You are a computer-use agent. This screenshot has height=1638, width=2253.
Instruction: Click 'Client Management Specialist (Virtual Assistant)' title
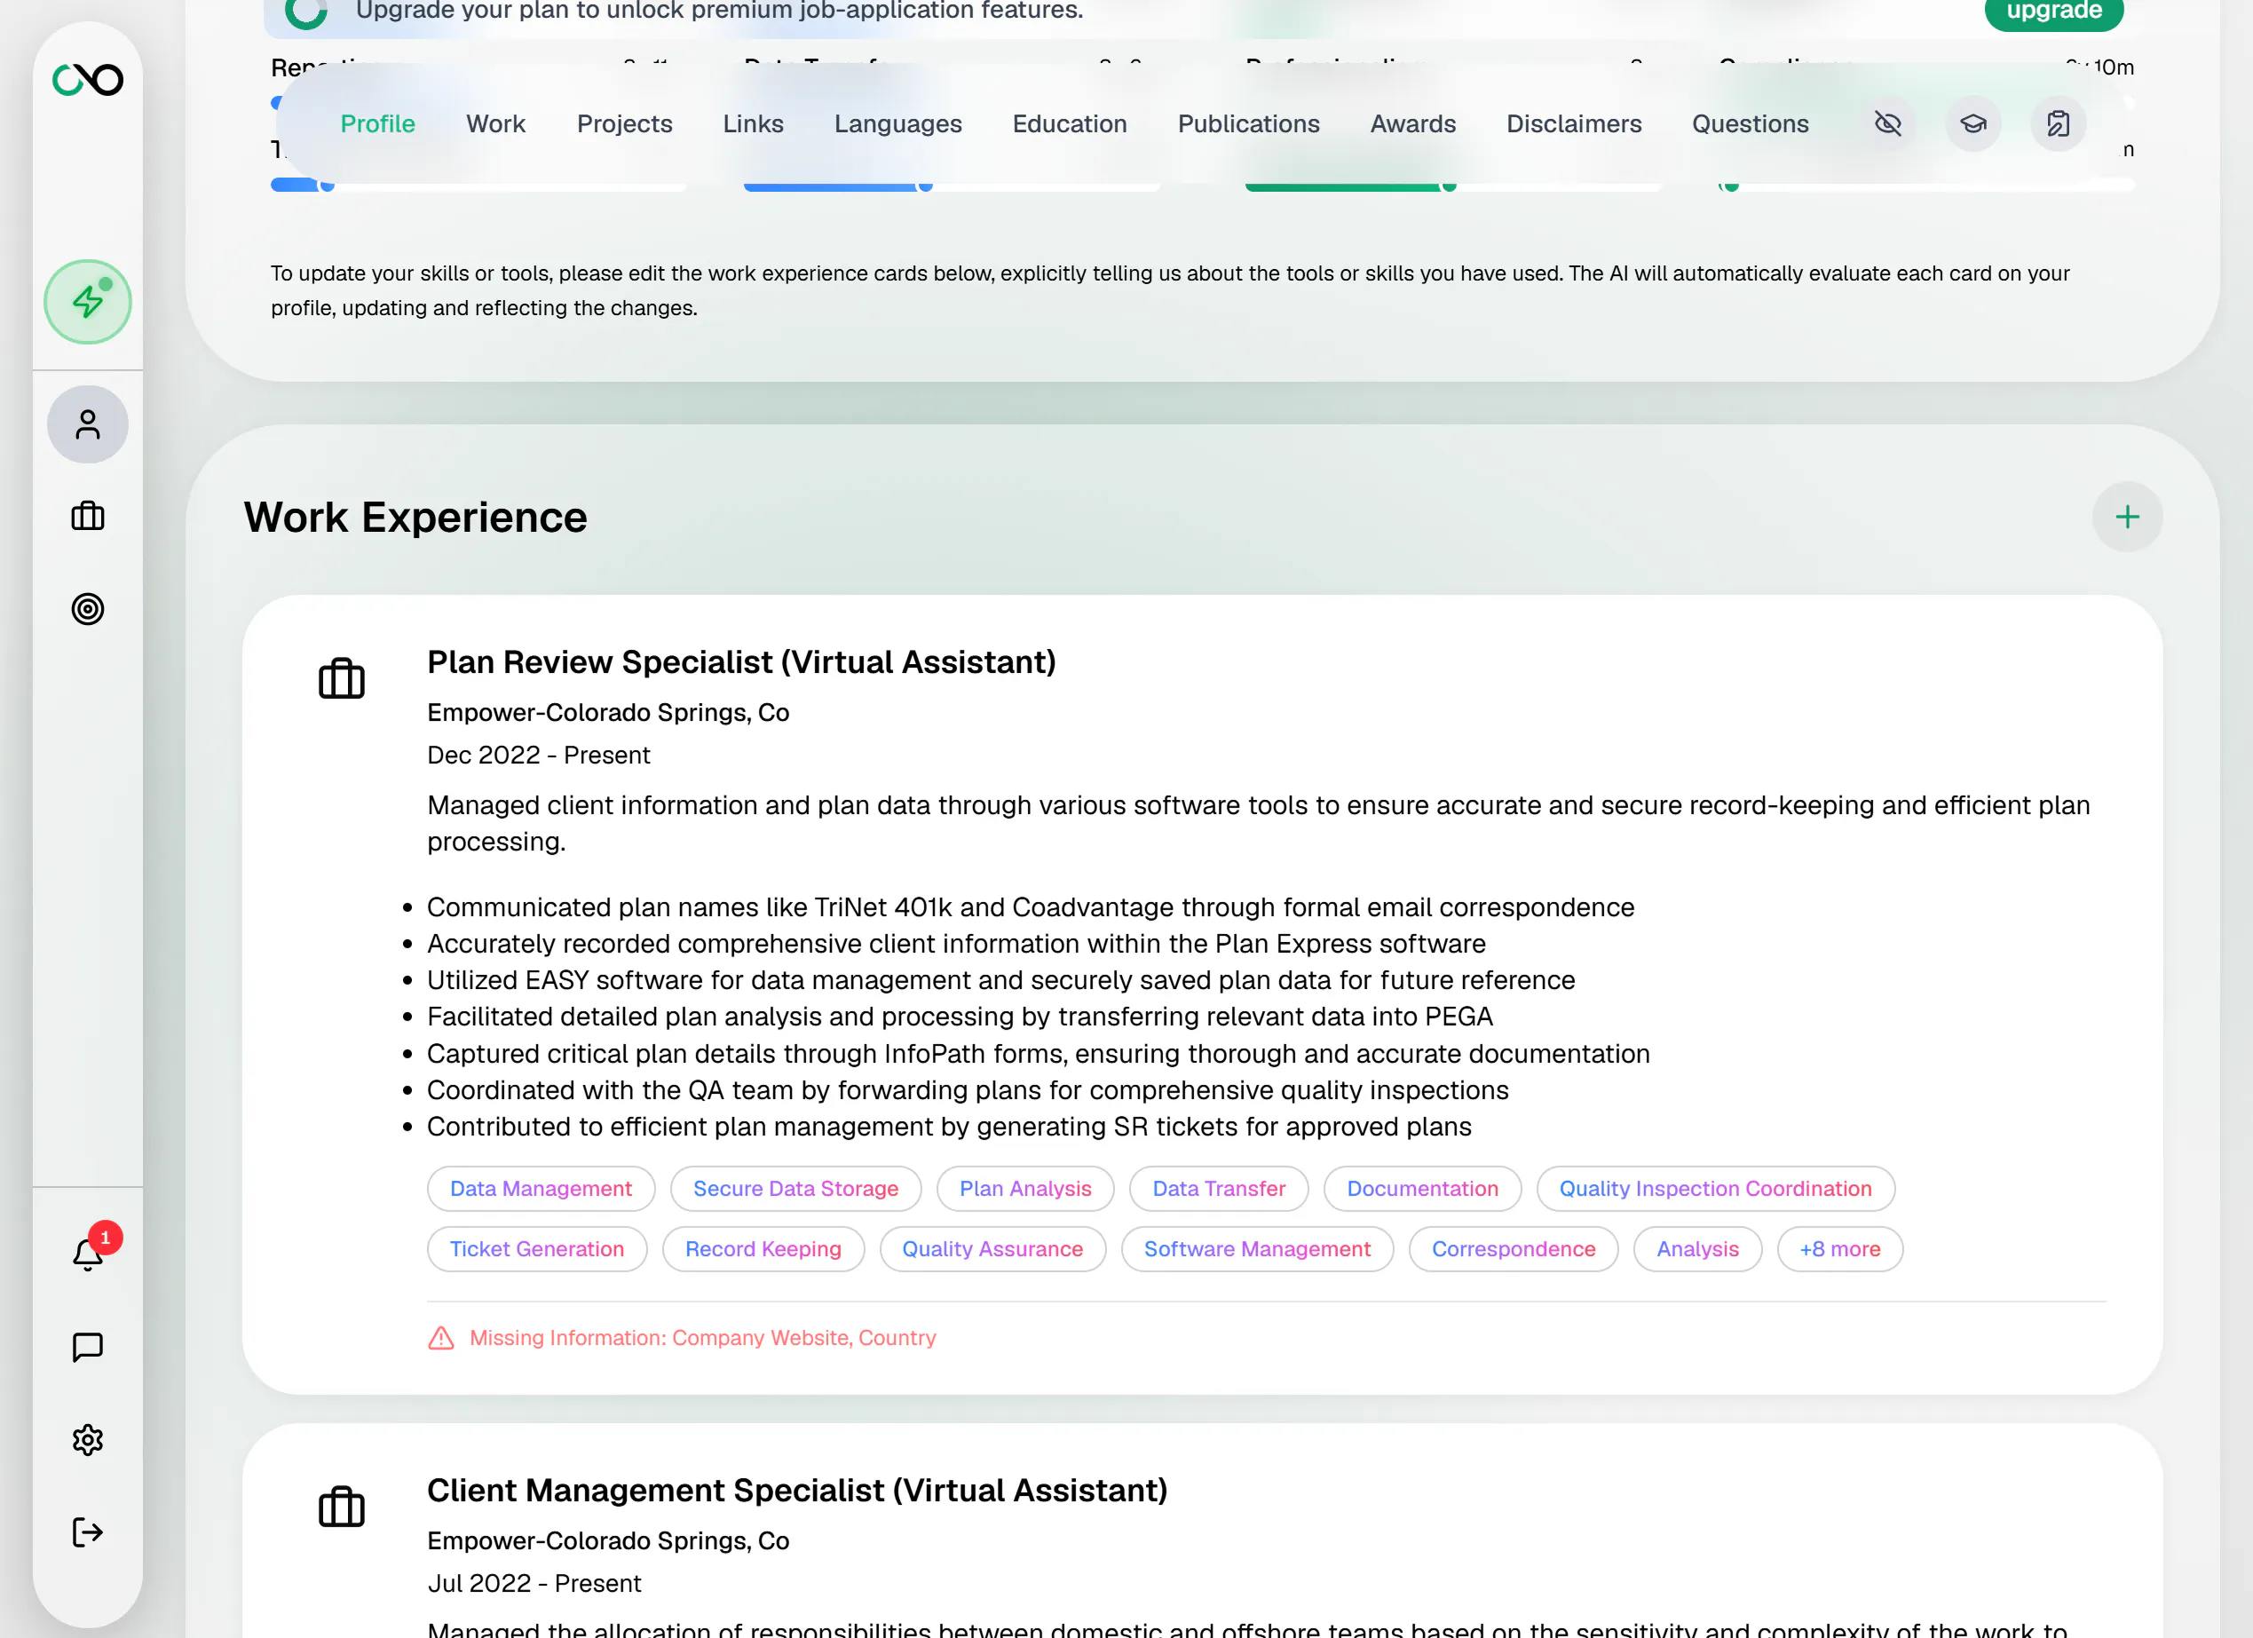pyautogui.click(x=796, y=1491)
